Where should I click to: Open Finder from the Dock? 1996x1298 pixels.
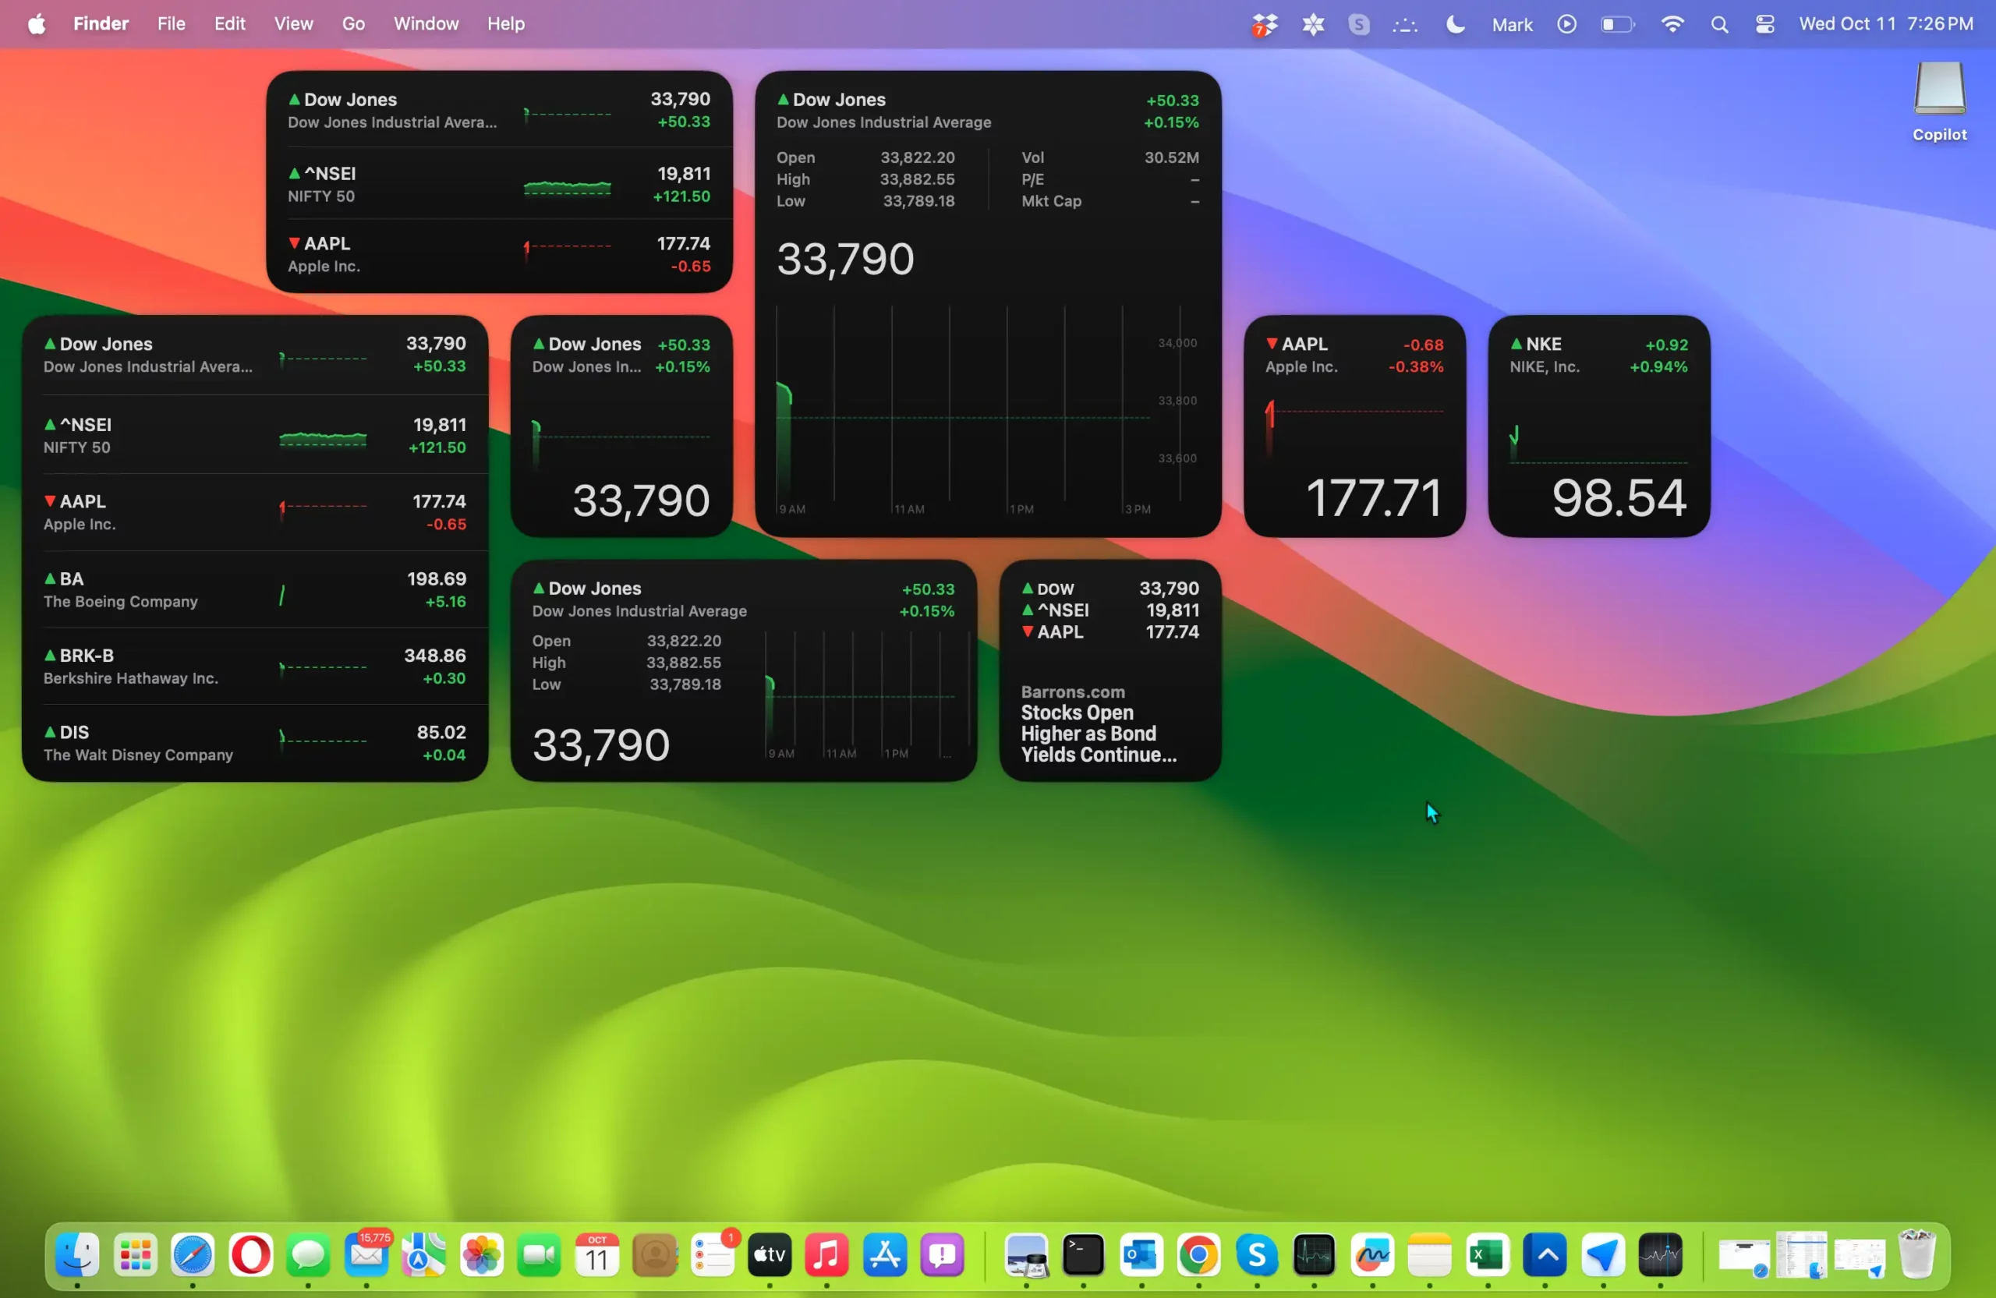pos(77,1254)
